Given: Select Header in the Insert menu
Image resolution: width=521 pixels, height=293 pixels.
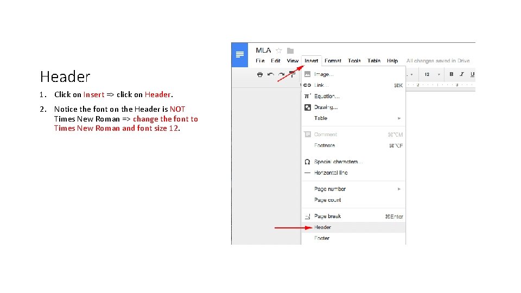Looking at the screenshot, I should pyautogui.click(x=353, y=227).
